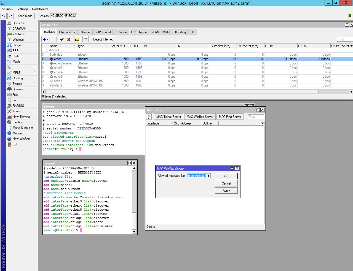Click Apply in MAC WinBox Server dialog
Screen dimensions: 353x271
click(226, 191)
